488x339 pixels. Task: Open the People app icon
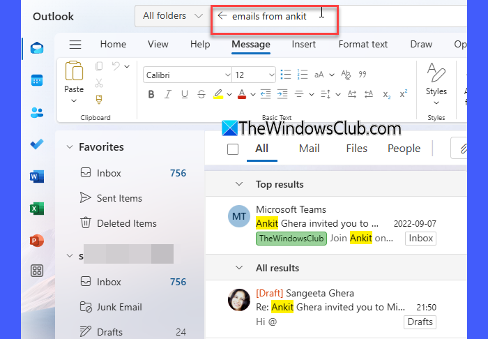click(37, 112)
